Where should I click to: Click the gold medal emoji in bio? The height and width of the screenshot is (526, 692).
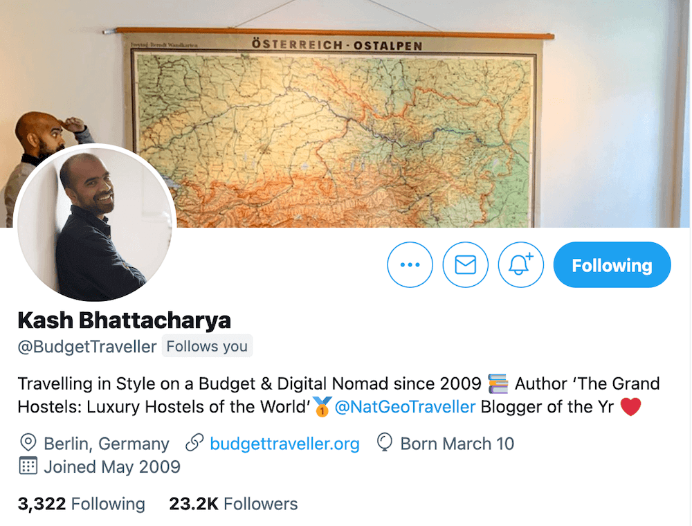[x=322, y=407]
